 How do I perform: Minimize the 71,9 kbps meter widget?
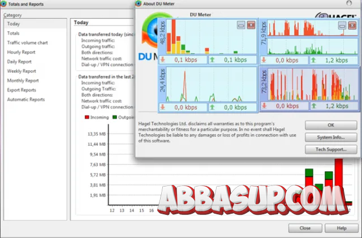click(x=342, y=25)
